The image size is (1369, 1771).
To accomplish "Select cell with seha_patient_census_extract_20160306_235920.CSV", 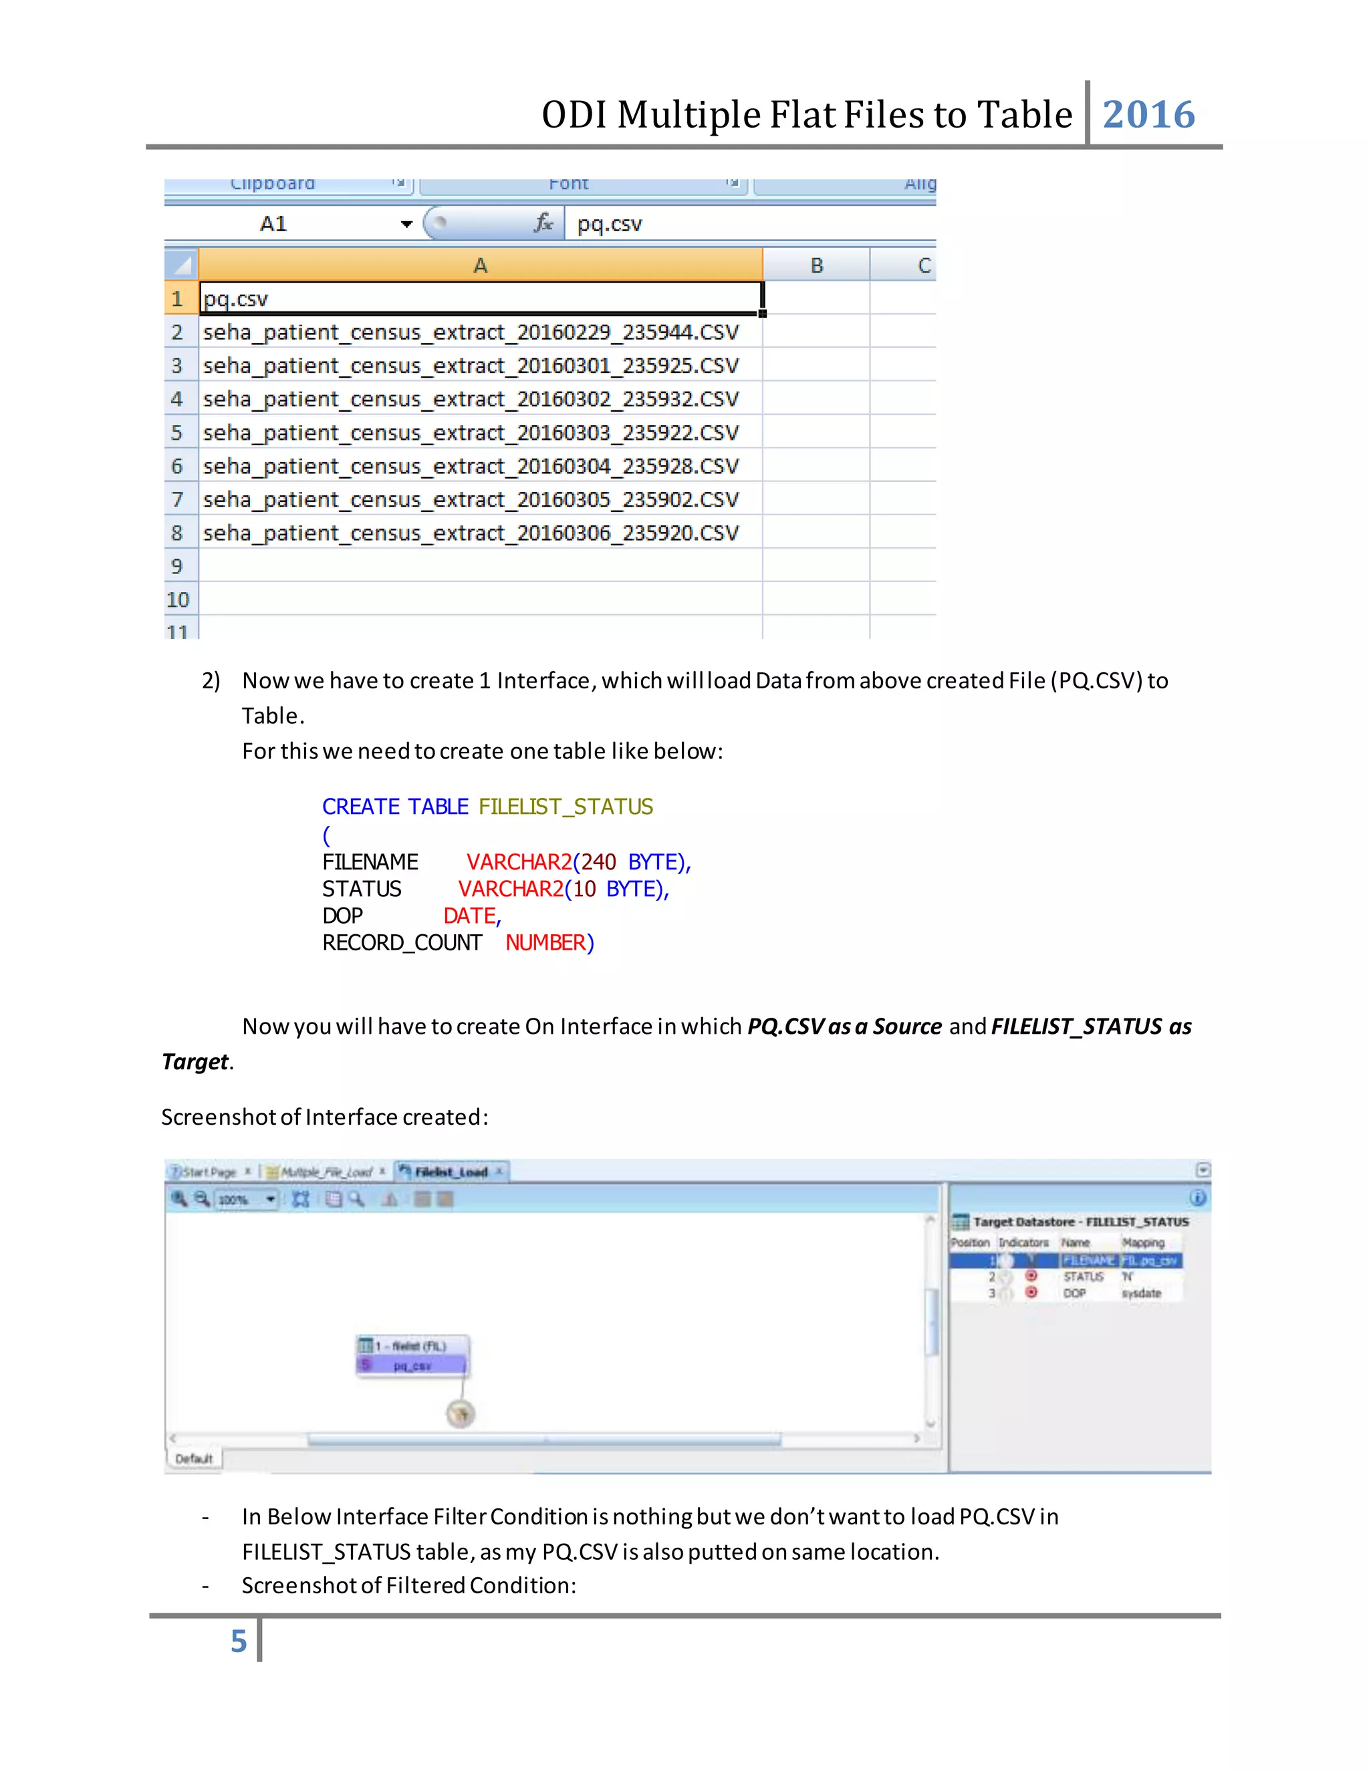I will click(481, 532).
